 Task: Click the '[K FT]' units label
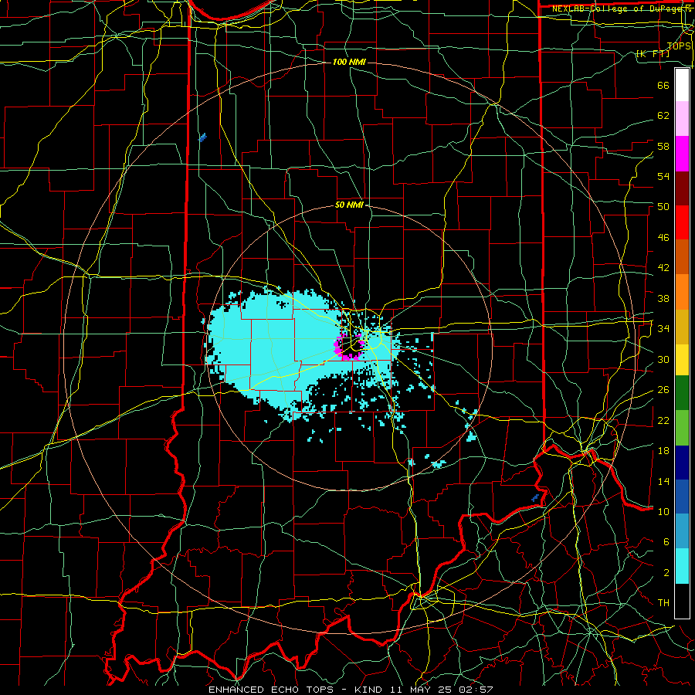pyautogui.click(x=653, y=53)
